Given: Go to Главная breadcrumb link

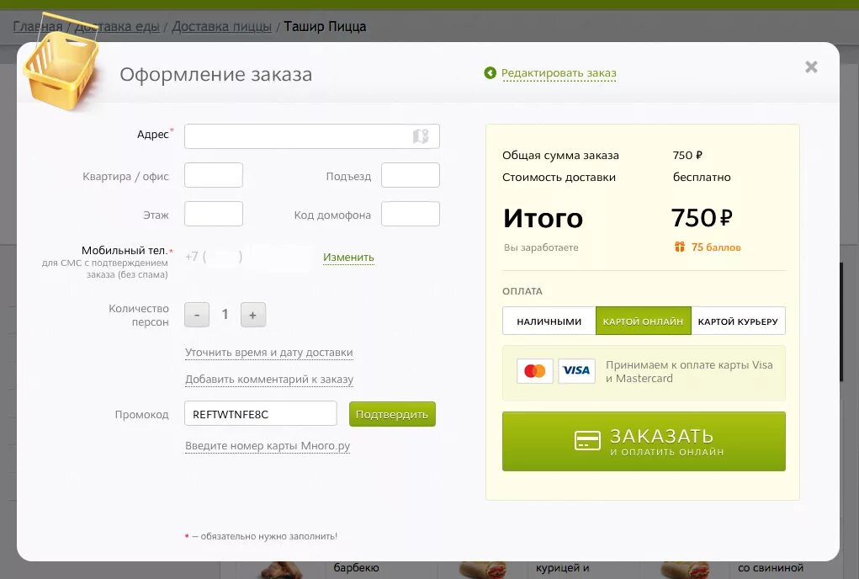Looking at the screenshot, I should 38,26.
